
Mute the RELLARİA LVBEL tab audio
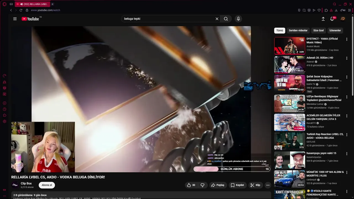pos(22,4)
